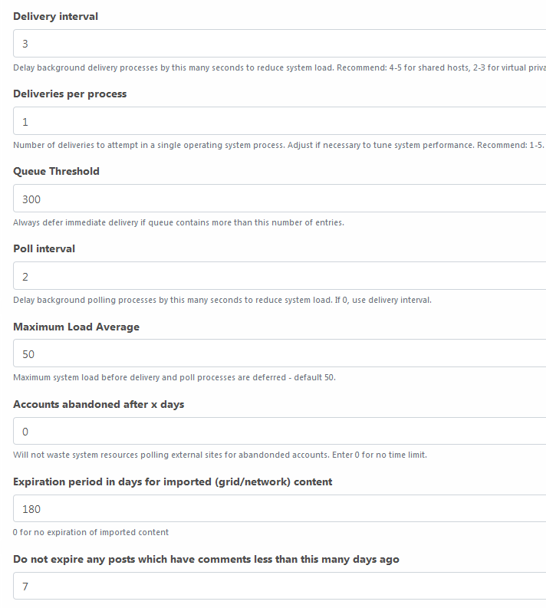
Task: Focus the Delivery interval input field
Action: click(x=280, y=44)
